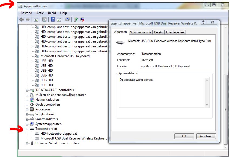229x157 pixels.
Task: Collapse the Toetsenborden category
Action: [x=27, y=129]
